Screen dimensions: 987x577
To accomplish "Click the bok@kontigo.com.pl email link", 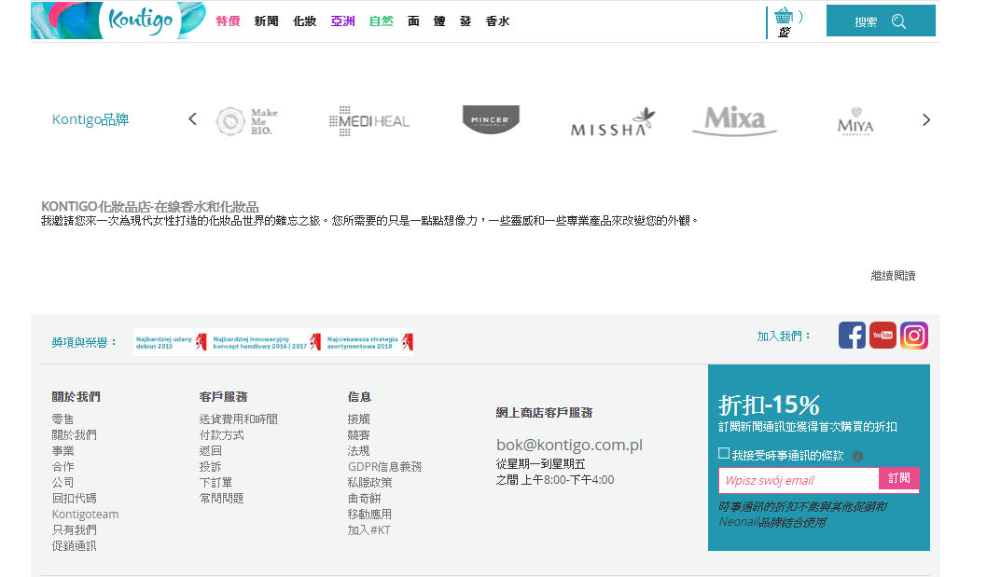I will pyautogui.click(x=569, y=445).
